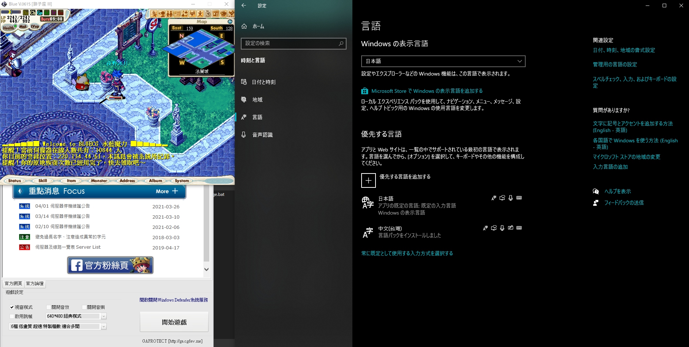This screenshot has width=689, height=347.
Task: Expand the 日本語 preferred language entry
Action: pyautogui.click(x=443, y=205)
